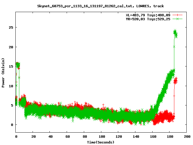Viewport: 193px width, 145px height.
Task: Click y-axis tick label 5
Action: 12,105
